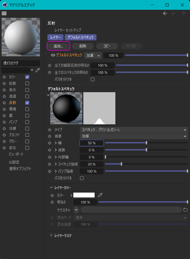Click keyframe diamond next to スペキュラ強度
The width and height of the screenshot is (190, 259).
click(x=50, y=164)
